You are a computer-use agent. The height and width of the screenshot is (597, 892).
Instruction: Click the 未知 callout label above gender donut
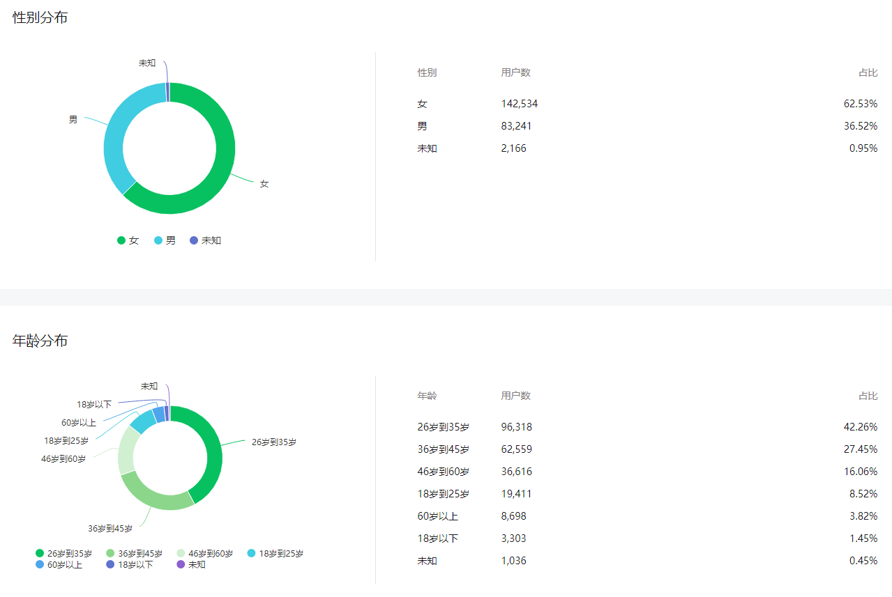147,63
